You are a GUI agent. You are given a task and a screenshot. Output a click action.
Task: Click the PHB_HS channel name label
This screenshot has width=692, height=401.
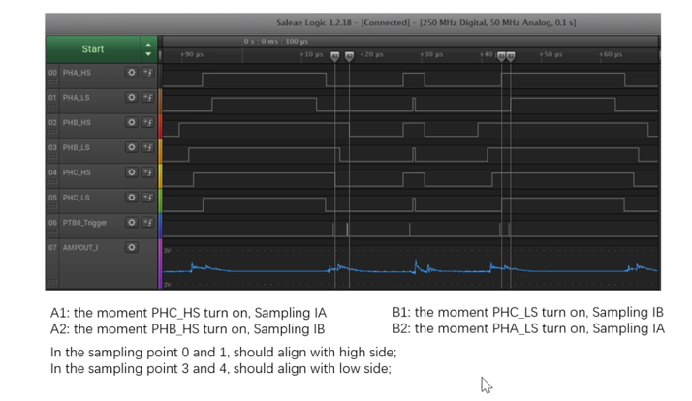[x=78, y=123]
